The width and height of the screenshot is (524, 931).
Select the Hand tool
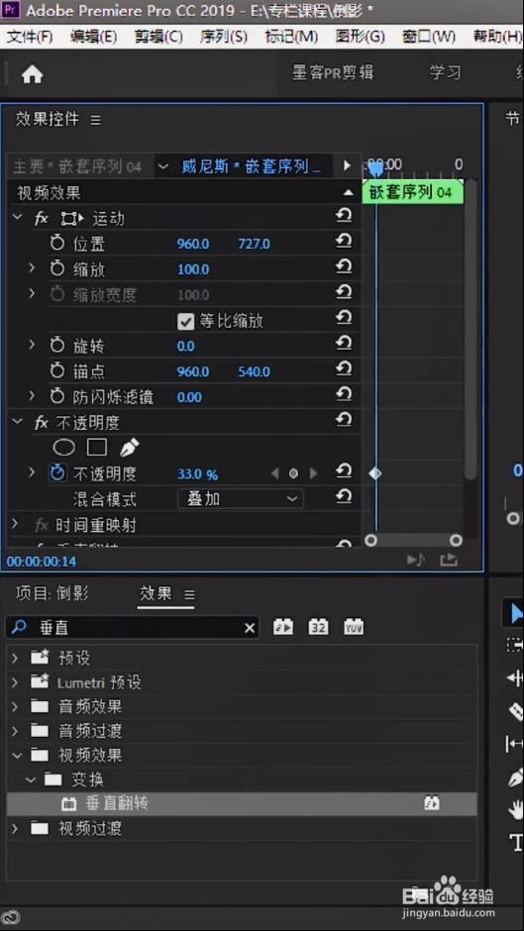pos(515,809)
